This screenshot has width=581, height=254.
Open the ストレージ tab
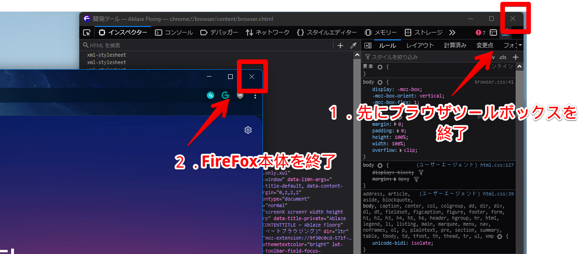click(423, 33)
